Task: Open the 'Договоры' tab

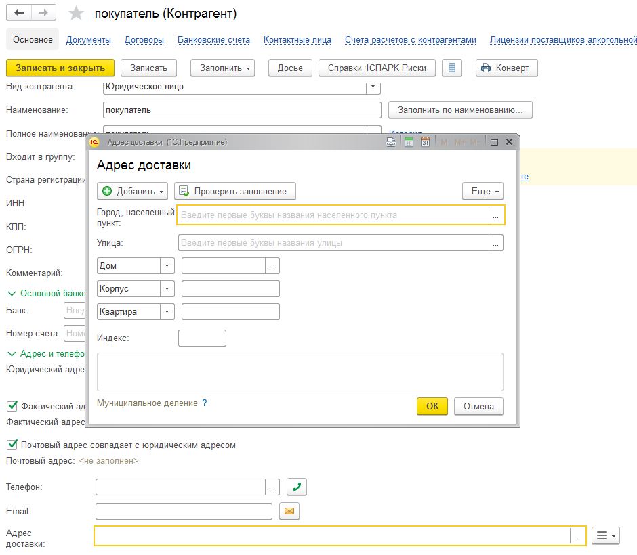Action: click(x=144, y=40)
